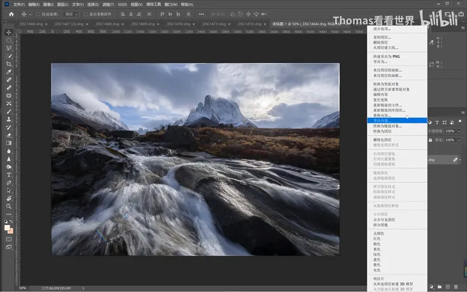Expand the Move tool preset picker arrow

point(30,15)
